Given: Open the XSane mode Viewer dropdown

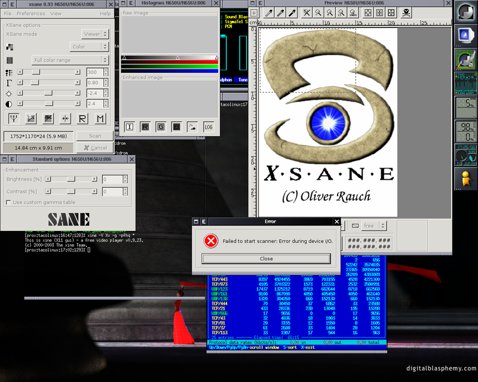Looking at the screenshot, I should coord(95,34).
